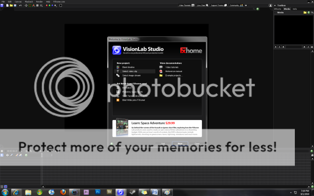
Task: Open the Edit menu
Action: coord(10,1)
